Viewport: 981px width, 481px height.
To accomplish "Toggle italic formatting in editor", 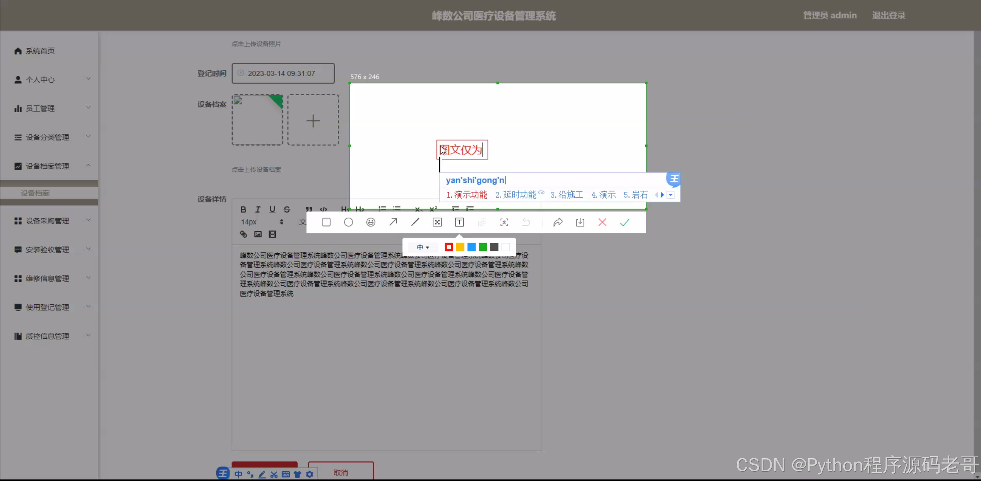I will click(258, 210).
